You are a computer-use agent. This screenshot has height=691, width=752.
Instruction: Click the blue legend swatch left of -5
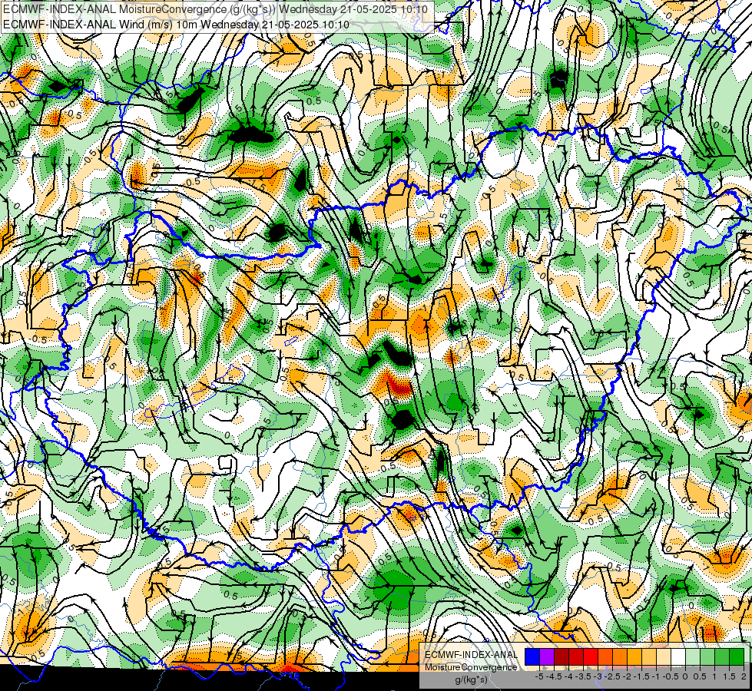(532, 656)
